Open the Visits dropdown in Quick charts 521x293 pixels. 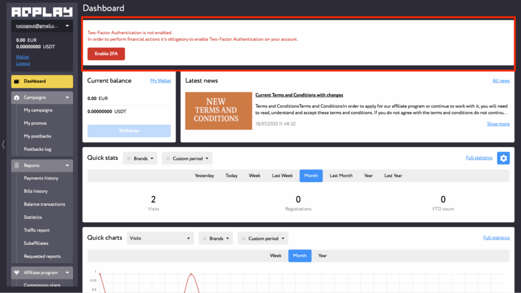tap(160, 238)
